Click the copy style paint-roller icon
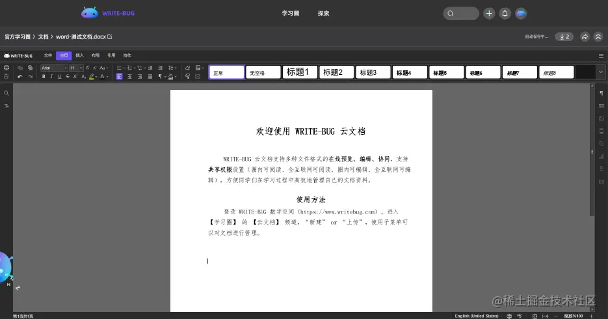Screen dimensions: 608x319 [x=187, y=76]
